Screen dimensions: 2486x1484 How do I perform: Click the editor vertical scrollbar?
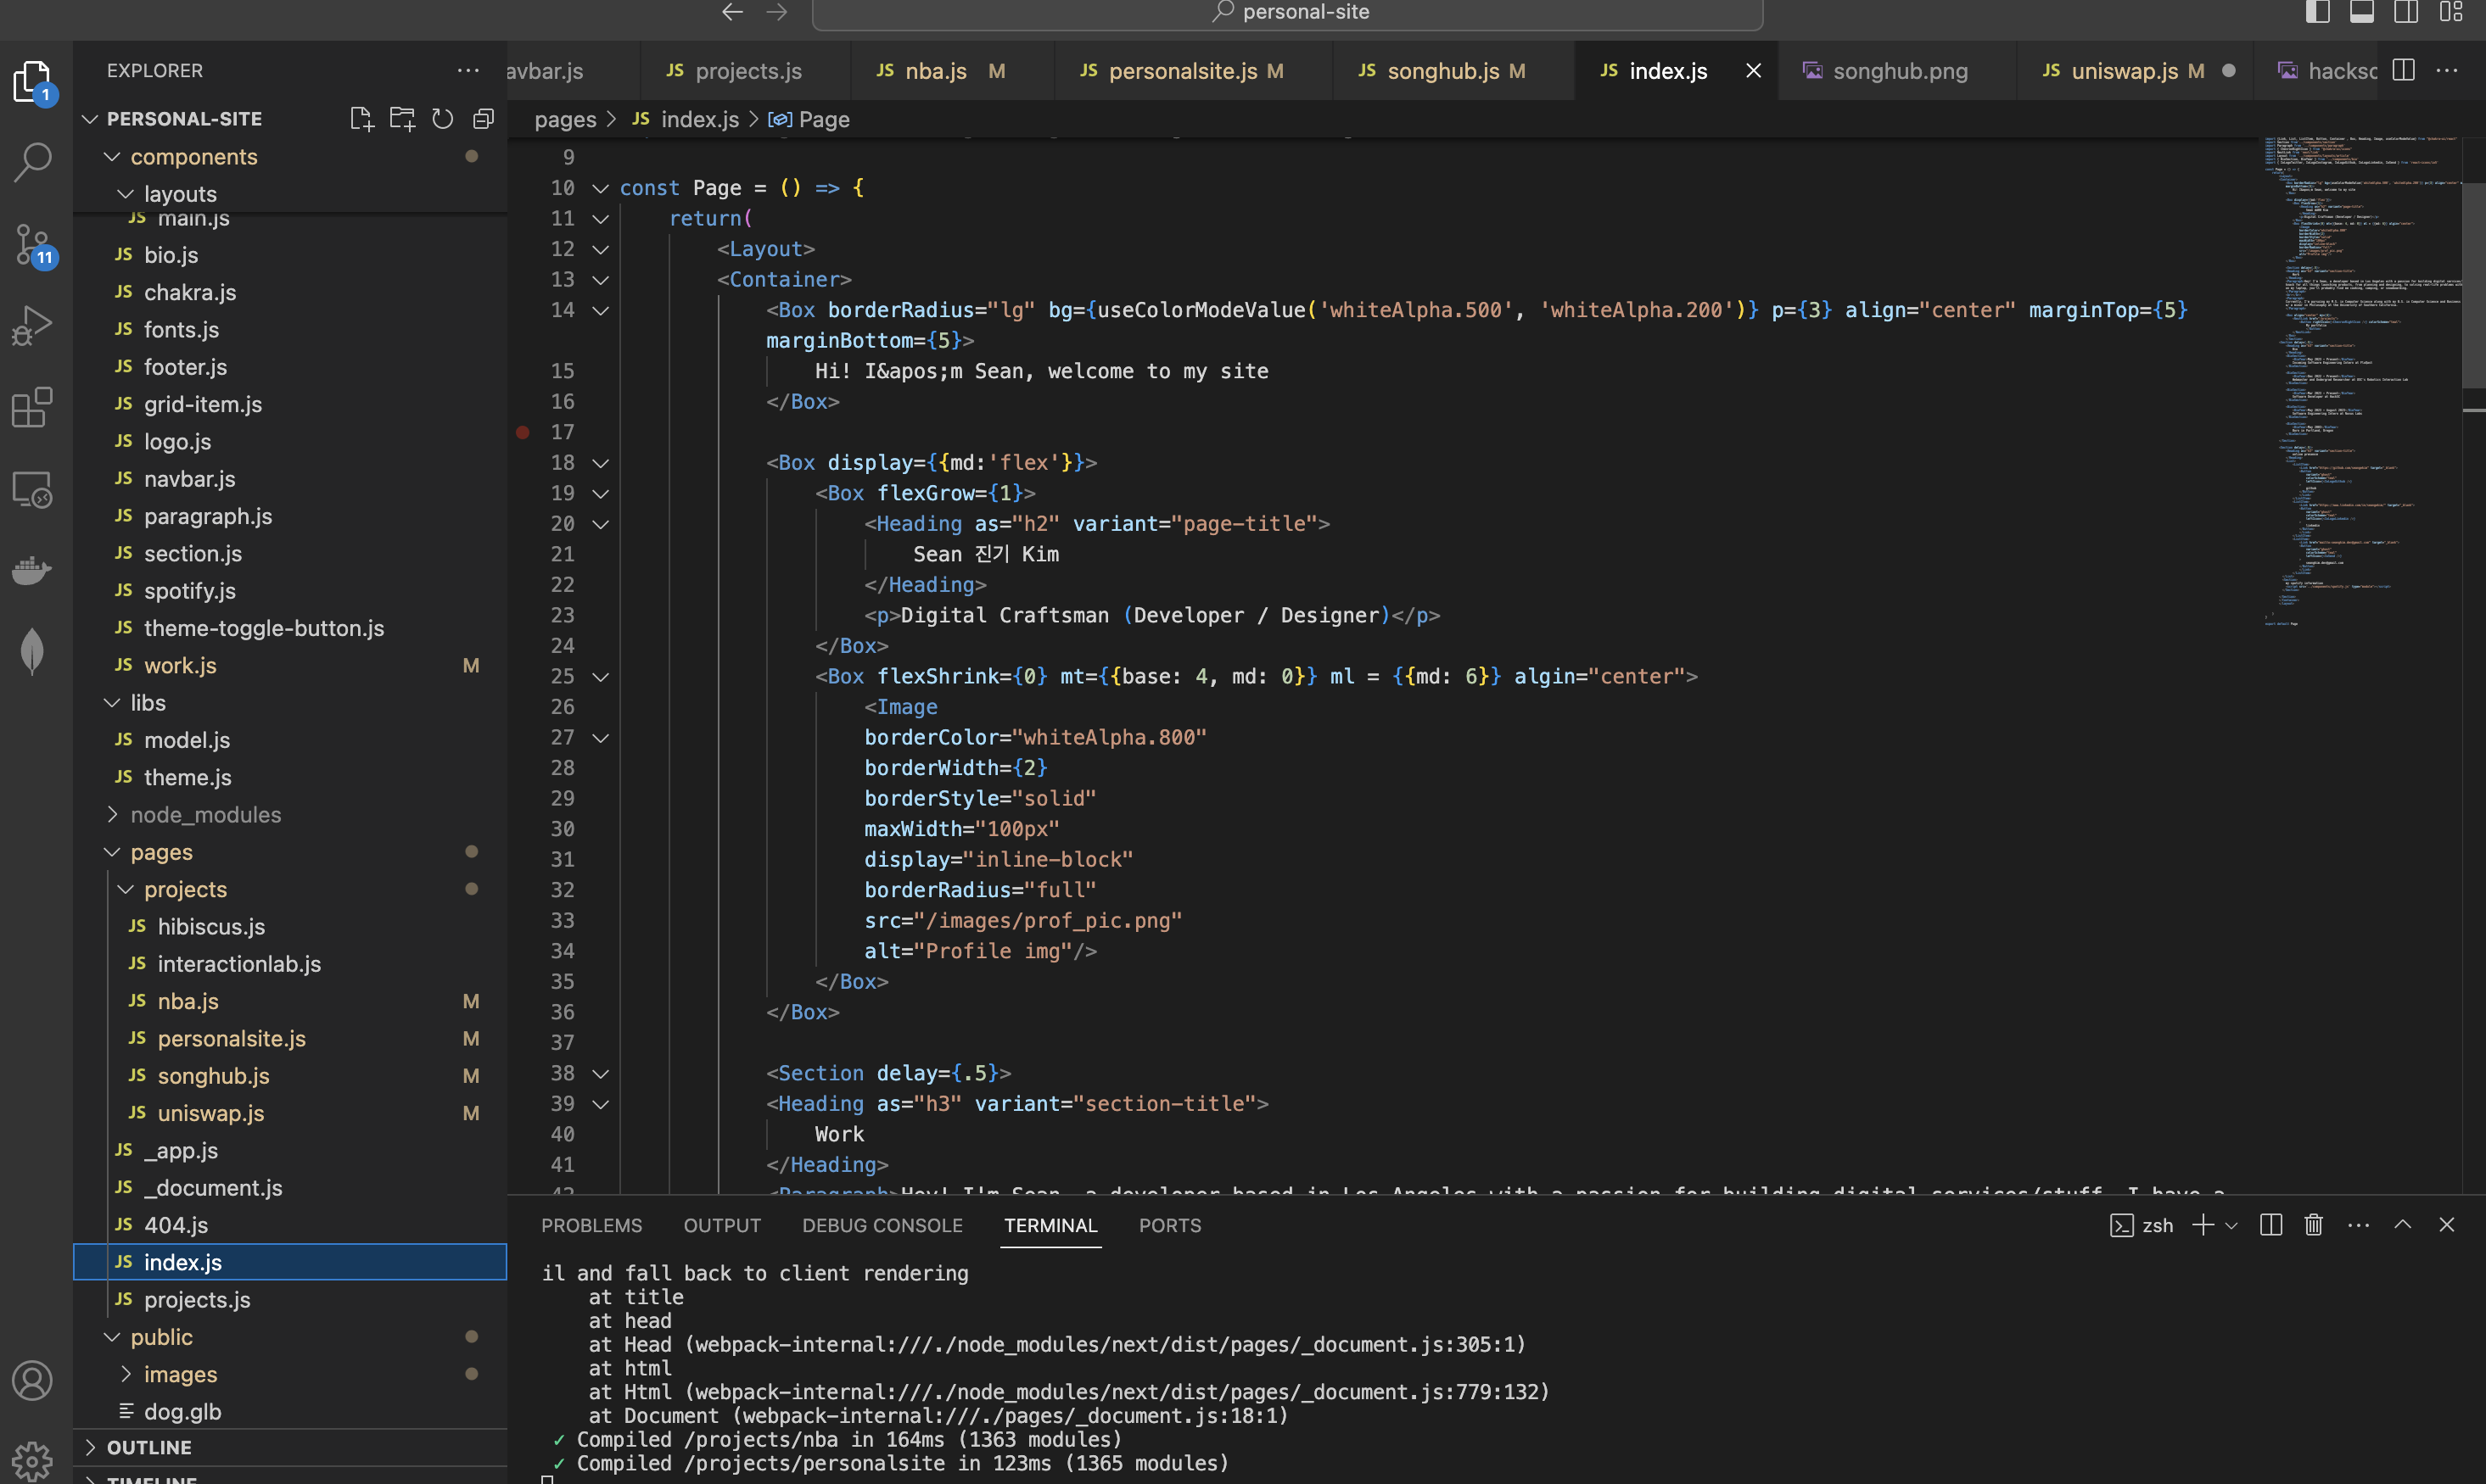pyautogui.click(x=2473, y=285)
